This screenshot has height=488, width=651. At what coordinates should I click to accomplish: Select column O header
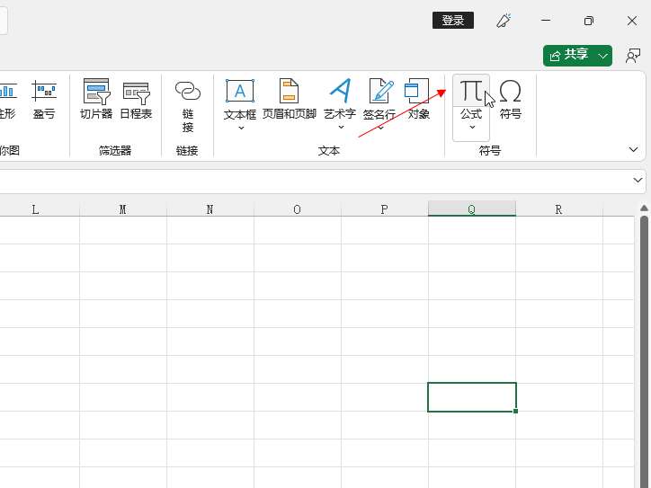pos(298,209)
